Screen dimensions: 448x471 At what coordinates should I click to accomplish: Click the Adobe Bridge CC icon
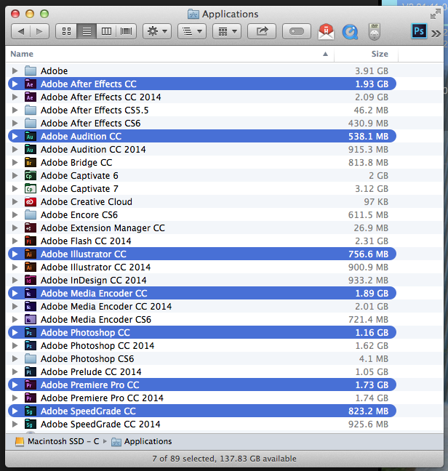[x=31, y=163]
